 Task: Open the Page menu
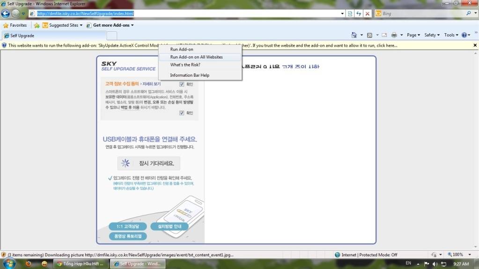tap(413, 35)
